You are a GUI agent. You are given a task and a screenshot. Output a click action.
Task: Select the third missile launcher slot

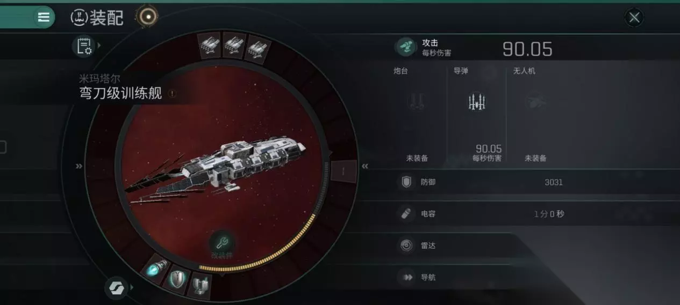(258, 47)
